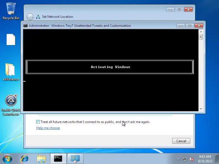The width and height of the screenshot is (219, 164).
Task: Click console scrollbar down arrow
Action: click(x=201, y=109)
